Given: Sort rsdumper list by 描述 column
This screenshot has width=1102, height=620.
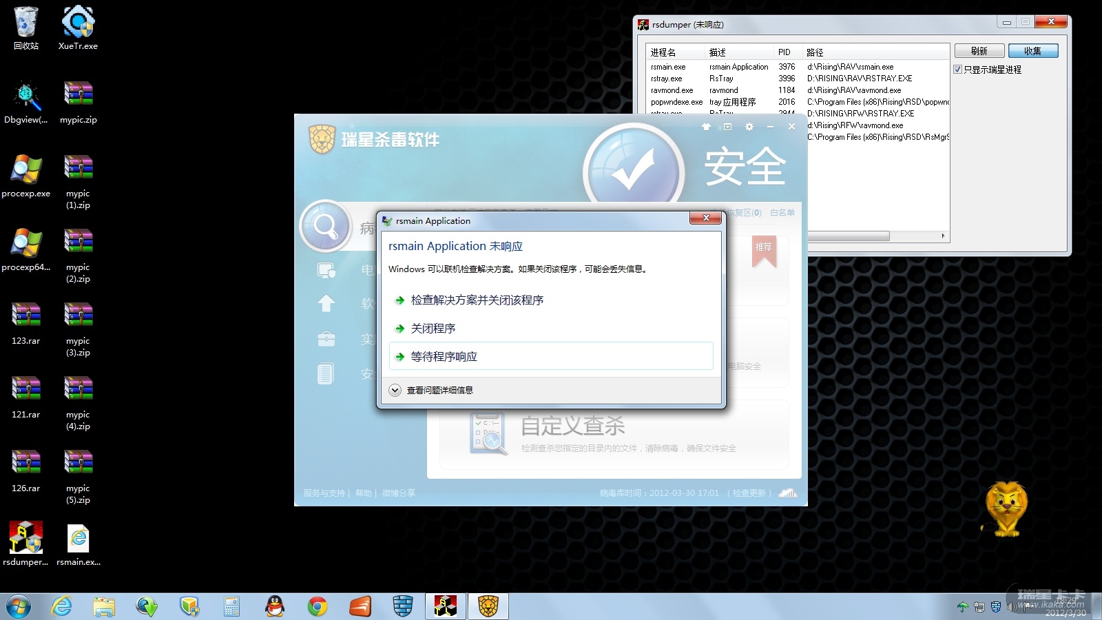Looking at the screenshot, I should click(740, 52).
